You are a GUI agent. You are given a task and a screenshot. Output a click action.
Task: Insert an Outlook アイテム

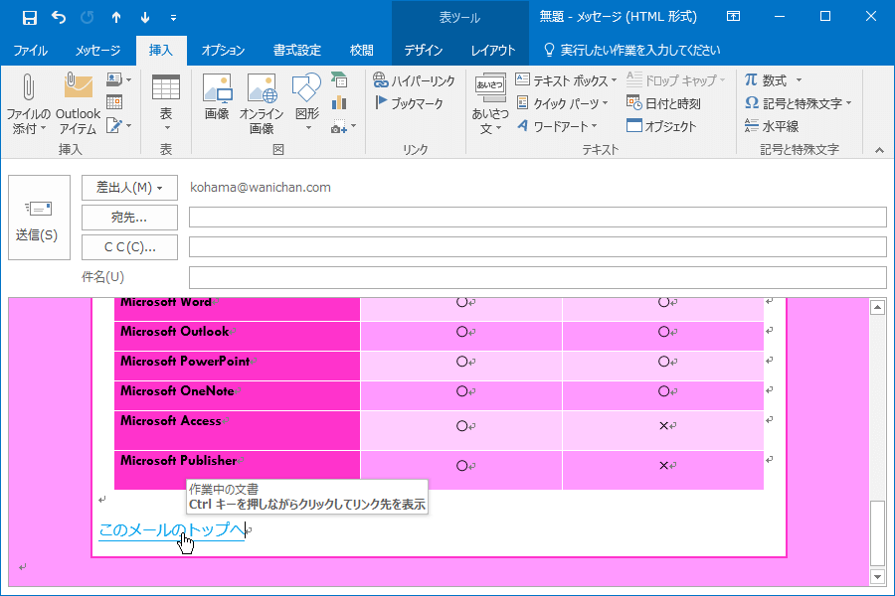(78, 103)
